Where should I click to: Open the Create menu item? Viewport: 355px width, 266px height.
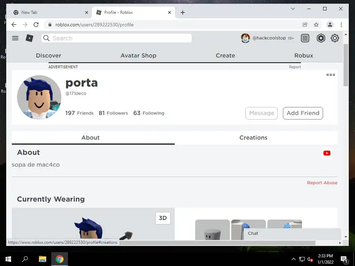[x=225, y=55]
